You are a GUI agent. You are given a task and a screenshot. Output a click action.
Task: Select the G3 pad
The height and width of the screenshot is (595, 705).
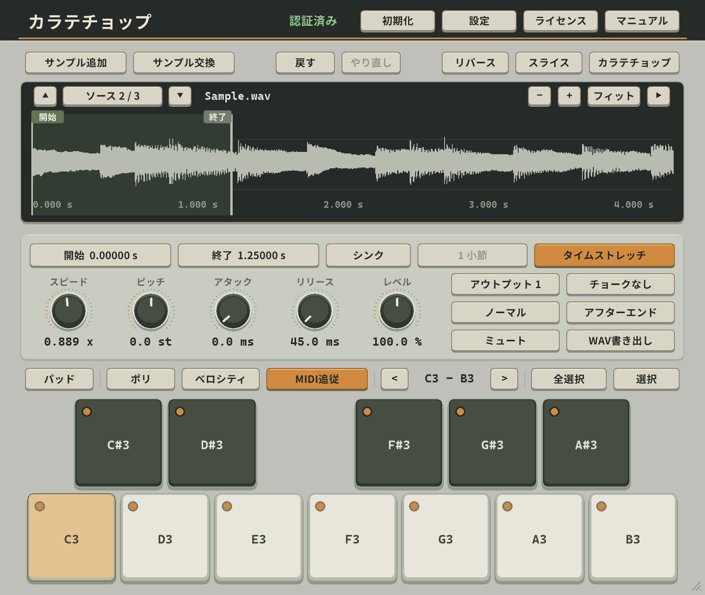pyautogui.click(x=446, y=537)
